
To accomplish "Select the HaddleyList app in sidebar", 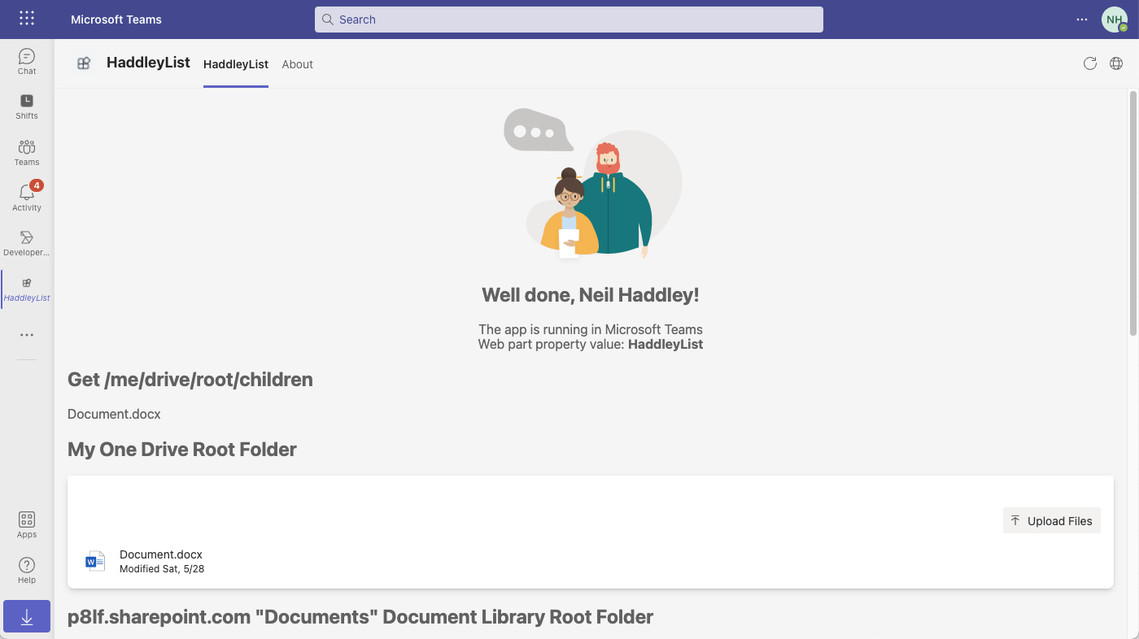I will pos(27,289).
